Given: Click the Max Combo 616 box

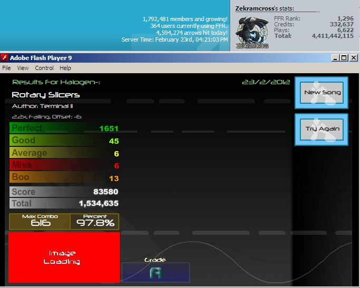Looking at the screenshot, I should tap(40, 221).
